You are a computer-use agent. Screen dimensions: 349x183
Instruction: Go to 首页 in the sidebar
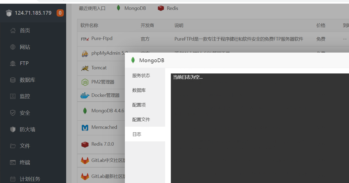[25, 30]
